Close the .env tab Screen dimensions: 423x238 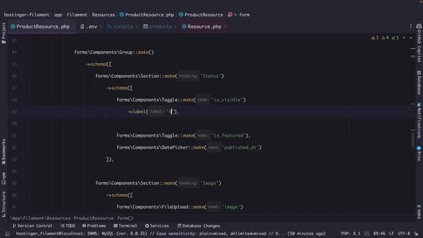point(101,26)
